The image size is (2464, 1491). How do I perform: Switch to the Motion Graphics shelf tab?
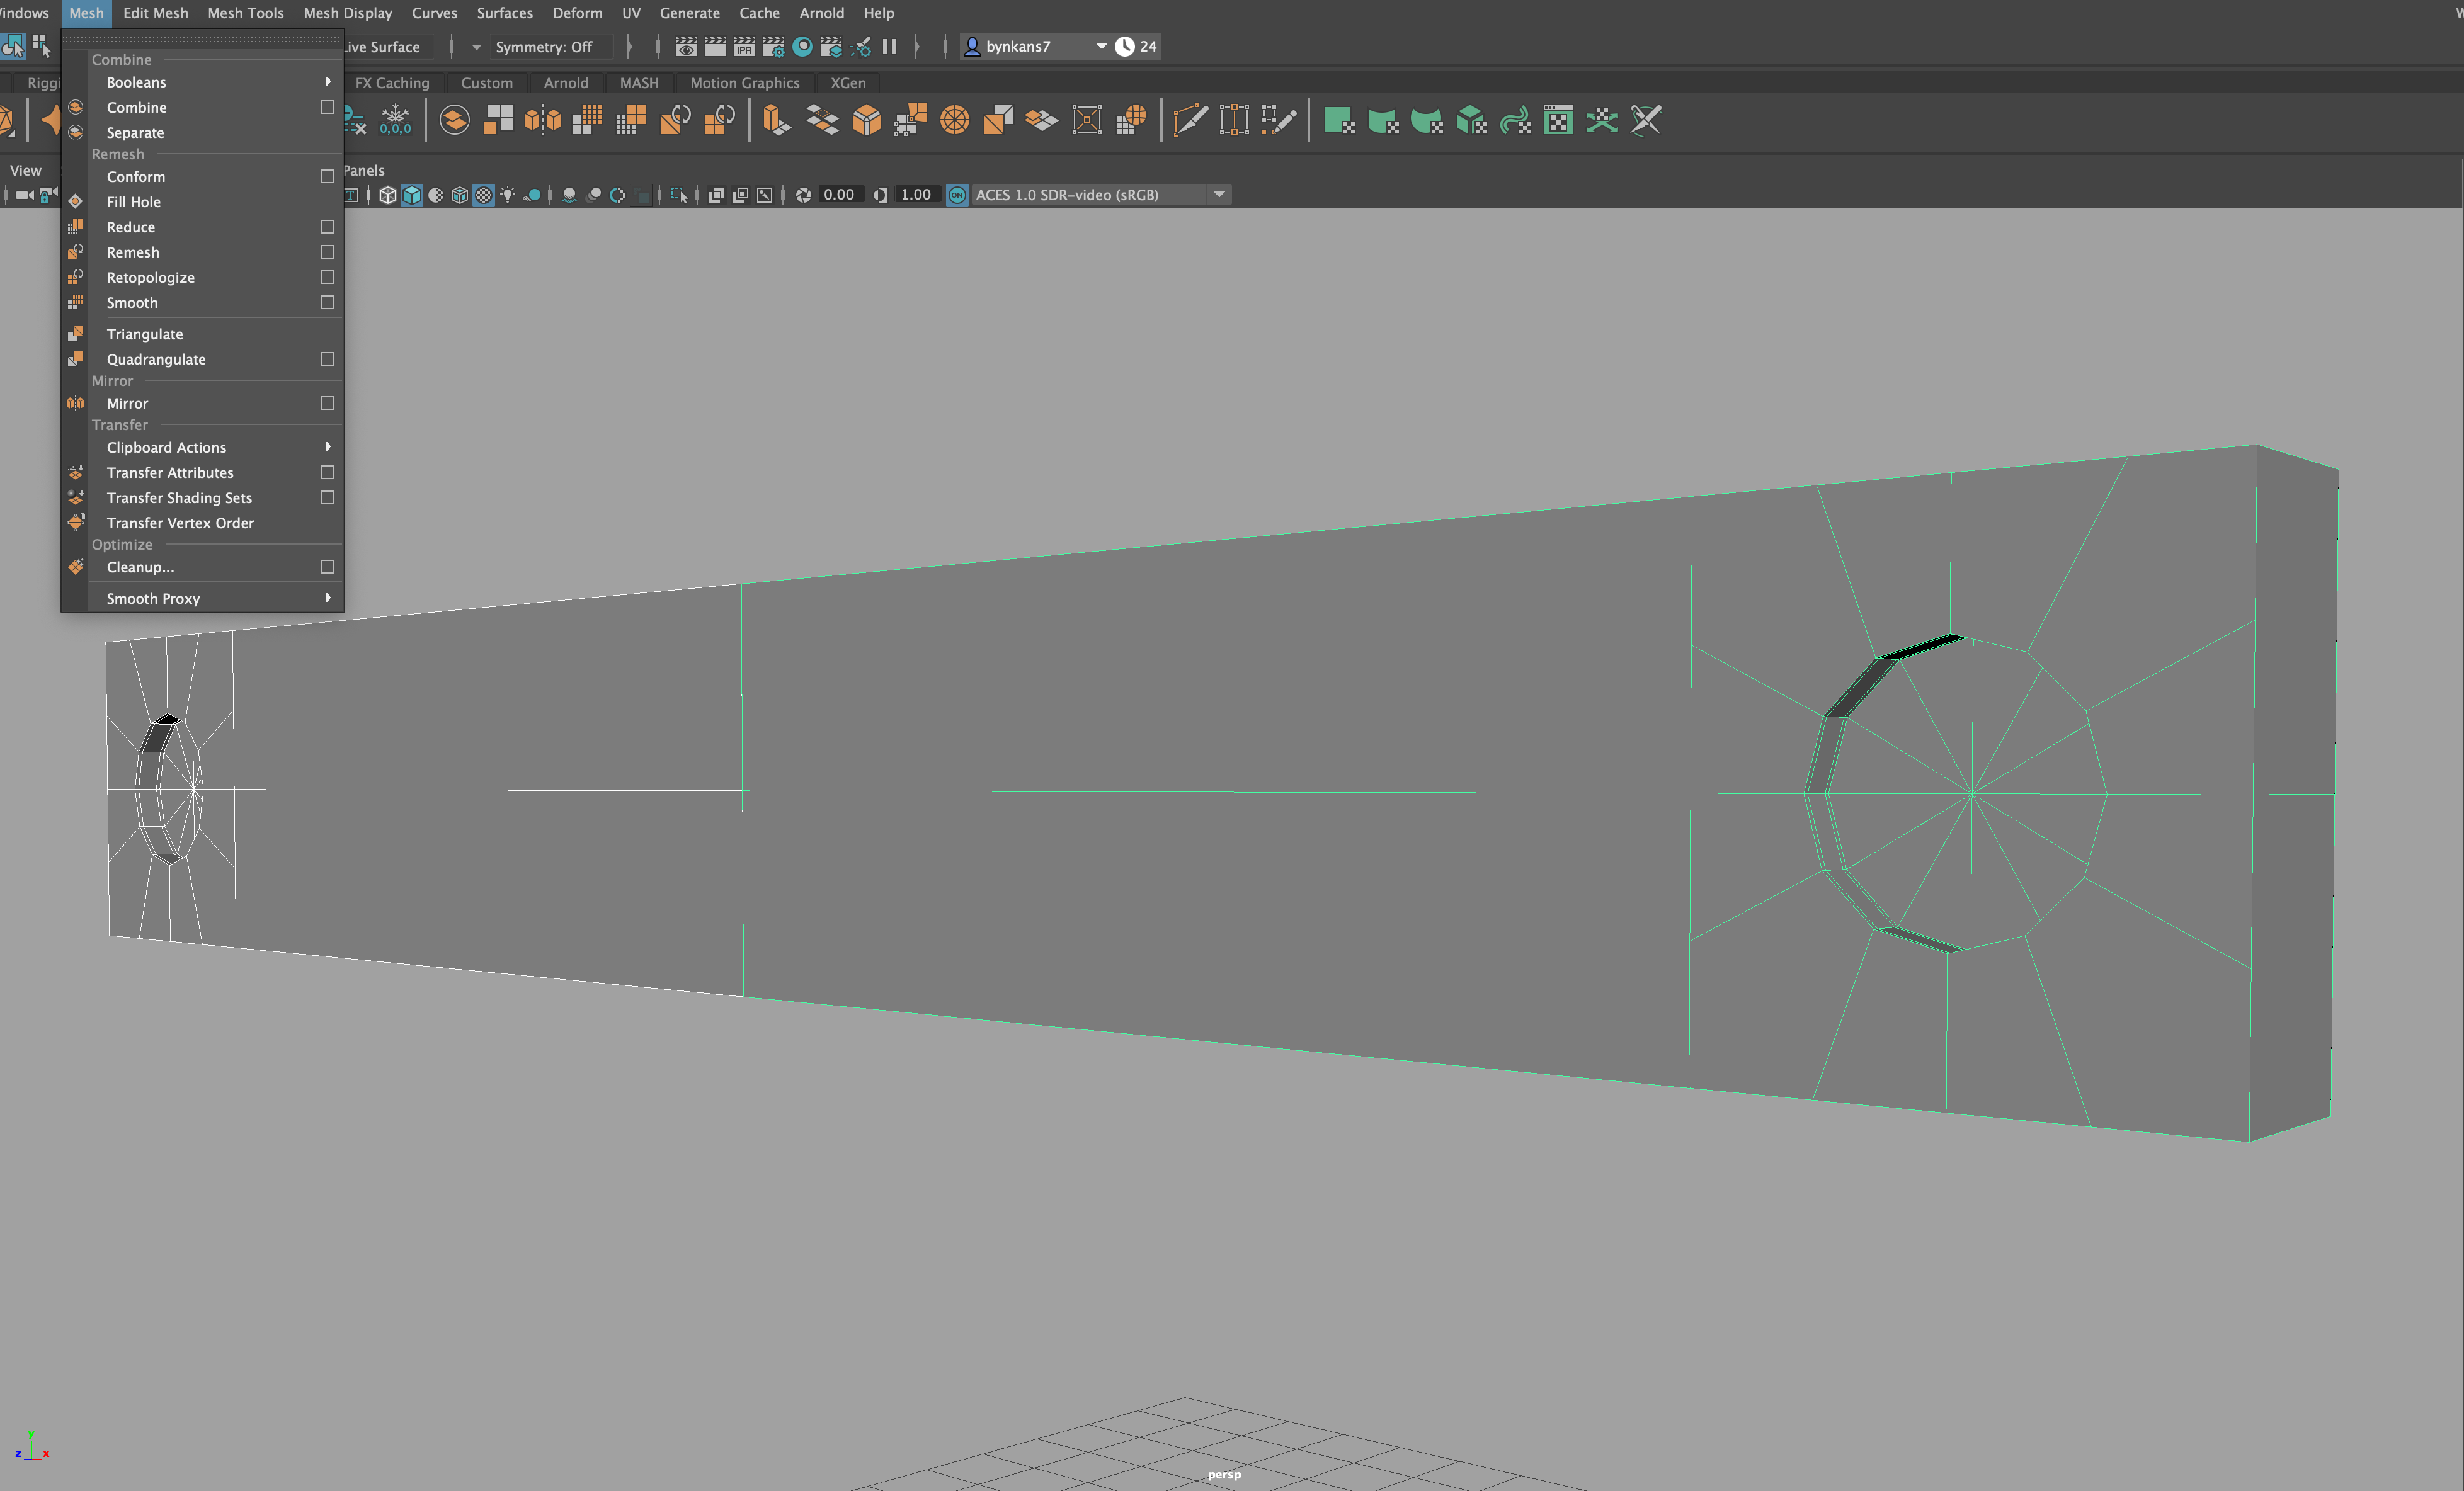point(744,83)
